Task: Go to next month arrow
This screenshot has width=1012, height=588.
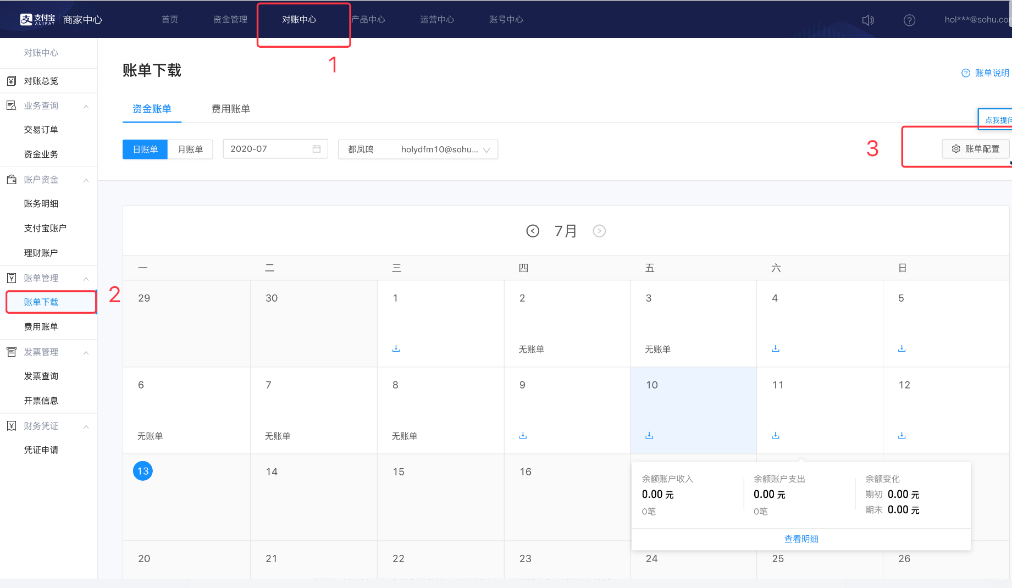Action: 599,231
